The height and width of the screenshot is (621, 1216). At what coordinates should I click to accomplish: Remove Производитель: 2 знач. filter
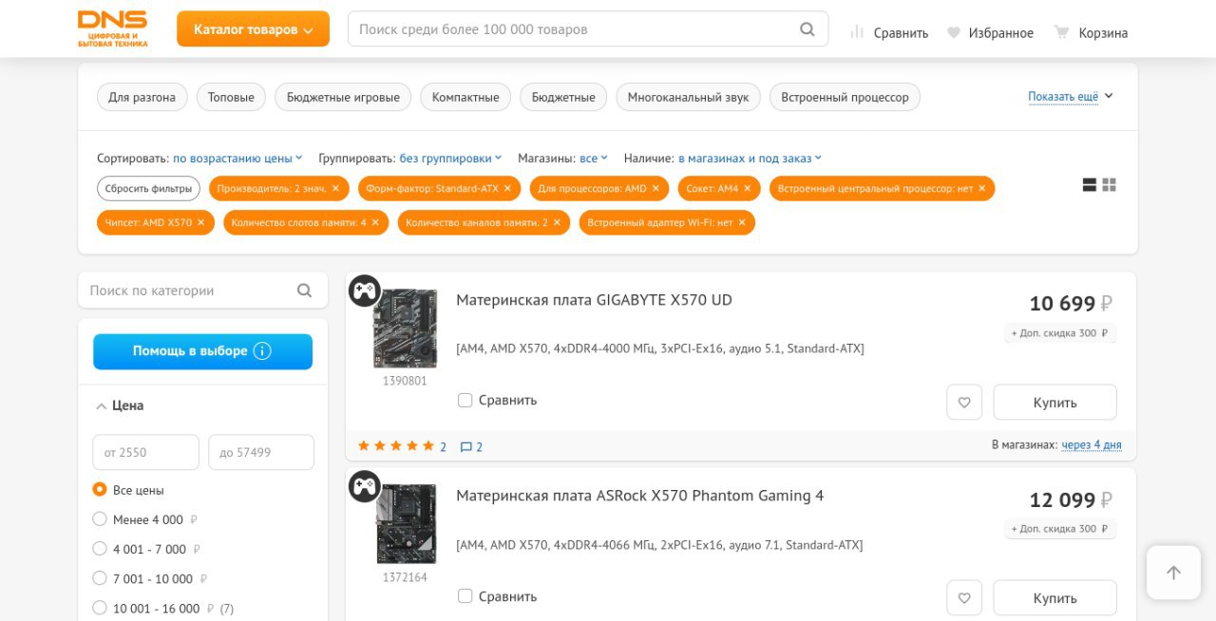335,188
